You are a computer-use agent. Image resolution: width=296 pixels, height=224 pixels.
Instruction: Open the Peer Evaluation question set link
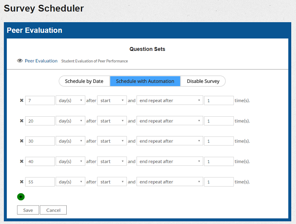[x=41, y=61]
